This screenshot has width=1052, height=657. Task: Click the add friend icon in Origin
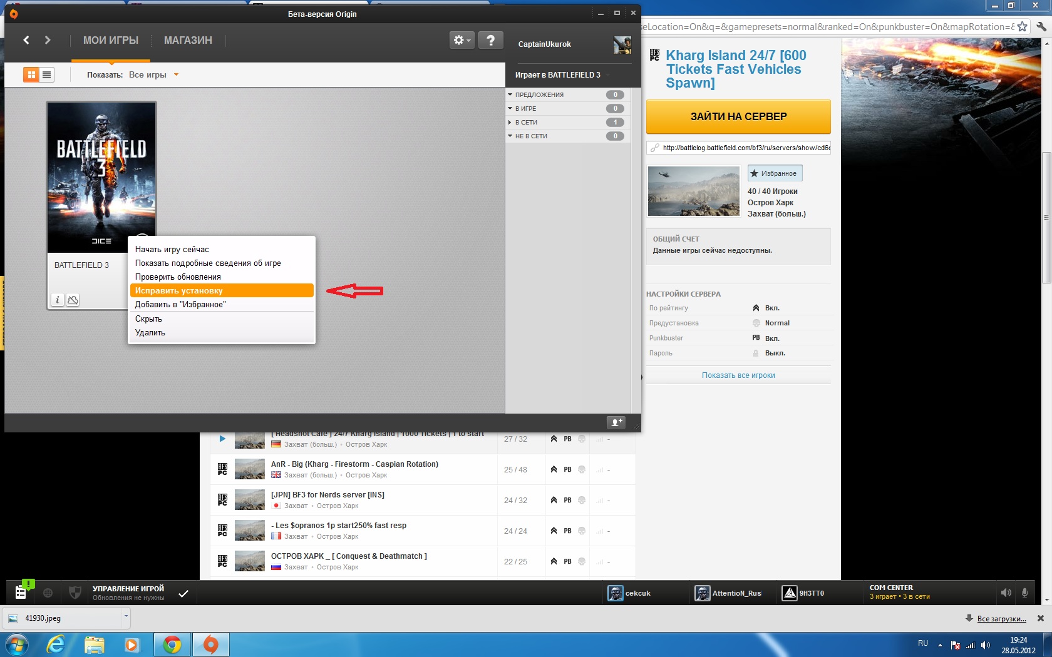pyautogui.click(x=616, y=422)
